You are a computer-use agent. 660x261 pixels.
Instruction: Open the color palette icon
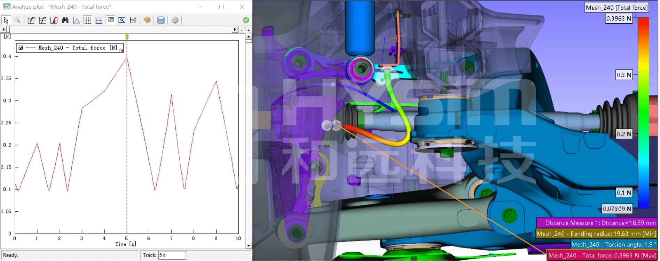(147, 20)
